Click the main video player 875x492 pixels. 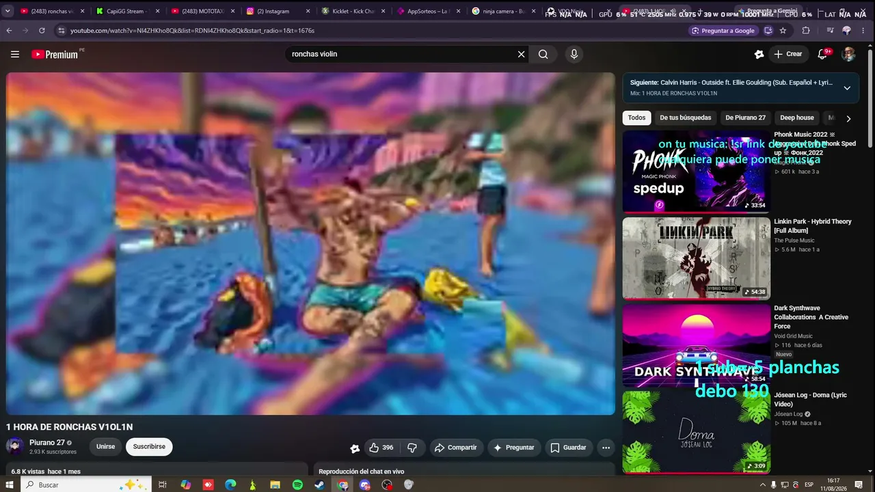(310, 244)
